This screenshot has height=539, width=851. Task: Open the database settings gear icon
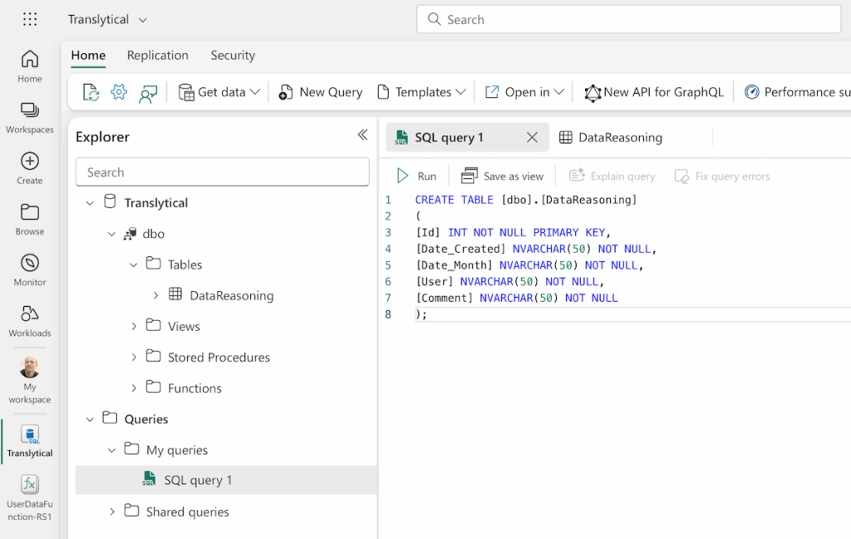(x=117, y=91)
